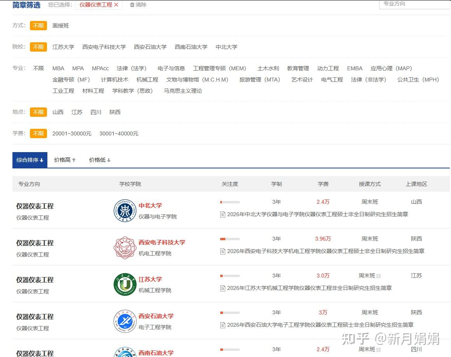Select 不限 for 院校 filter
This screenshot has width=451, height=357.
(38, 47)
